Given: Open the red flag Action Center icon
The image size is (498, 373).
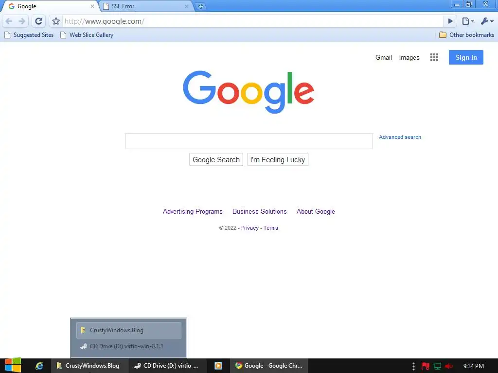Looking at the screenshot, I should [x=425, y=366].
